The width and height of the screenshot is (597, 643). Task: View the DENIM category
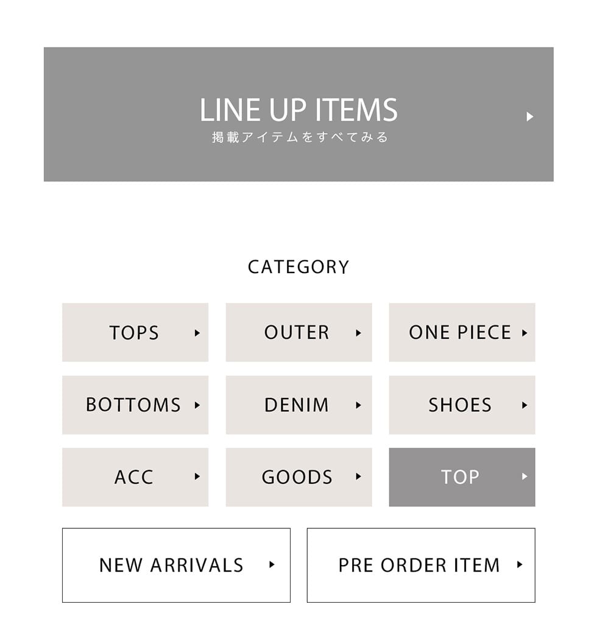(298, 405)
